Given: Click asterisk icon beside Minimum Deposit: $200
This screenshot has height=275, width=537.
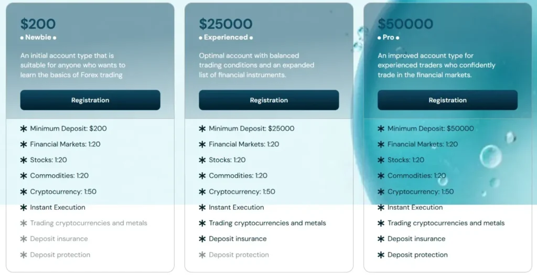Looking at the screenshot, I should coord(24,129).
